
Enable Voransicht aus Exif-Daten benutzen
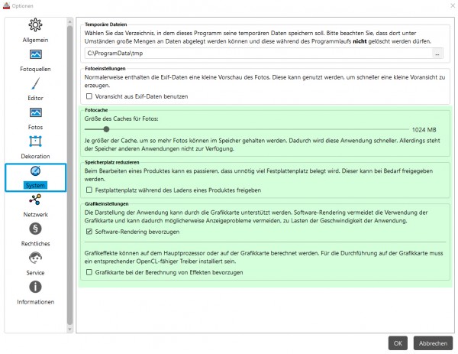[89, 96]
